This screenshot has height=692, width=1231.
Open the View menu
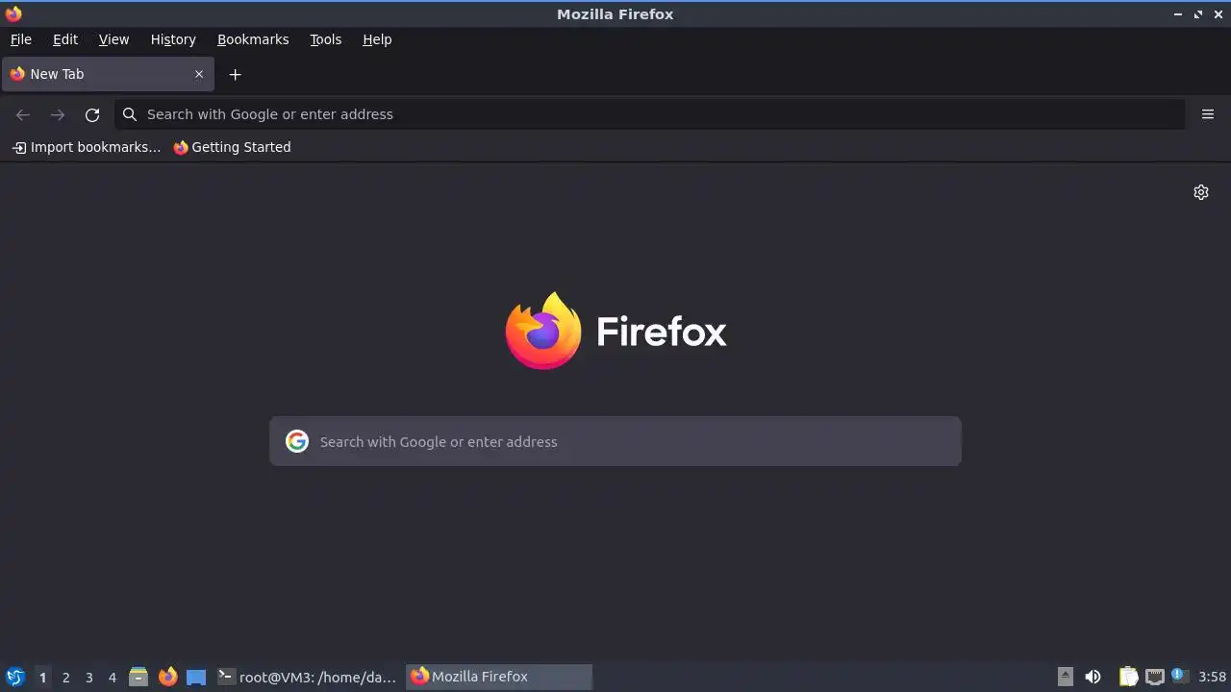pyautogui.click(x=113, y=39)
